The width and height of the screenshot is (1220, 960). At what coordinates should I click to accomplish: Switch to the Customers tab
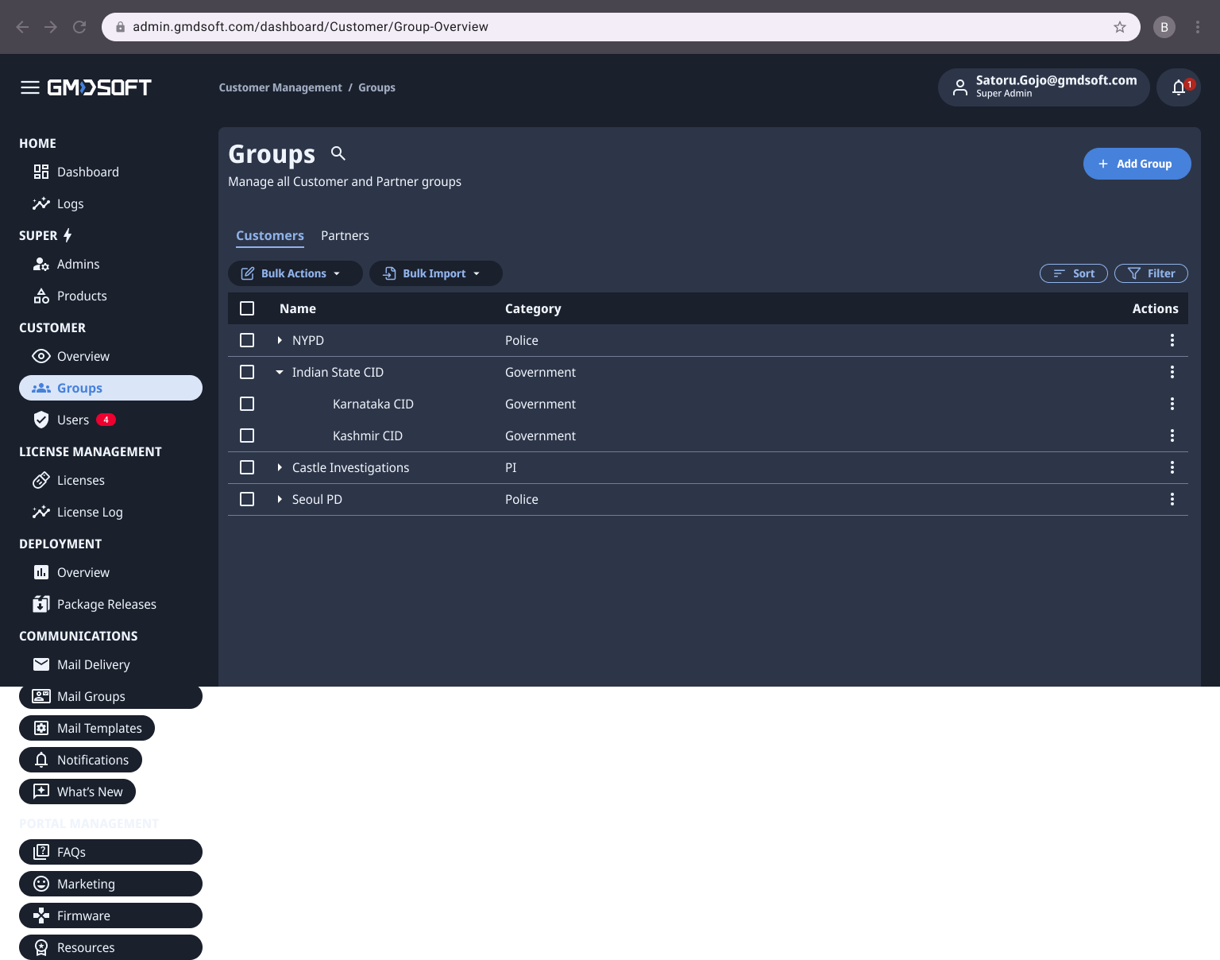pyautogui.click(x=270, y=235)
